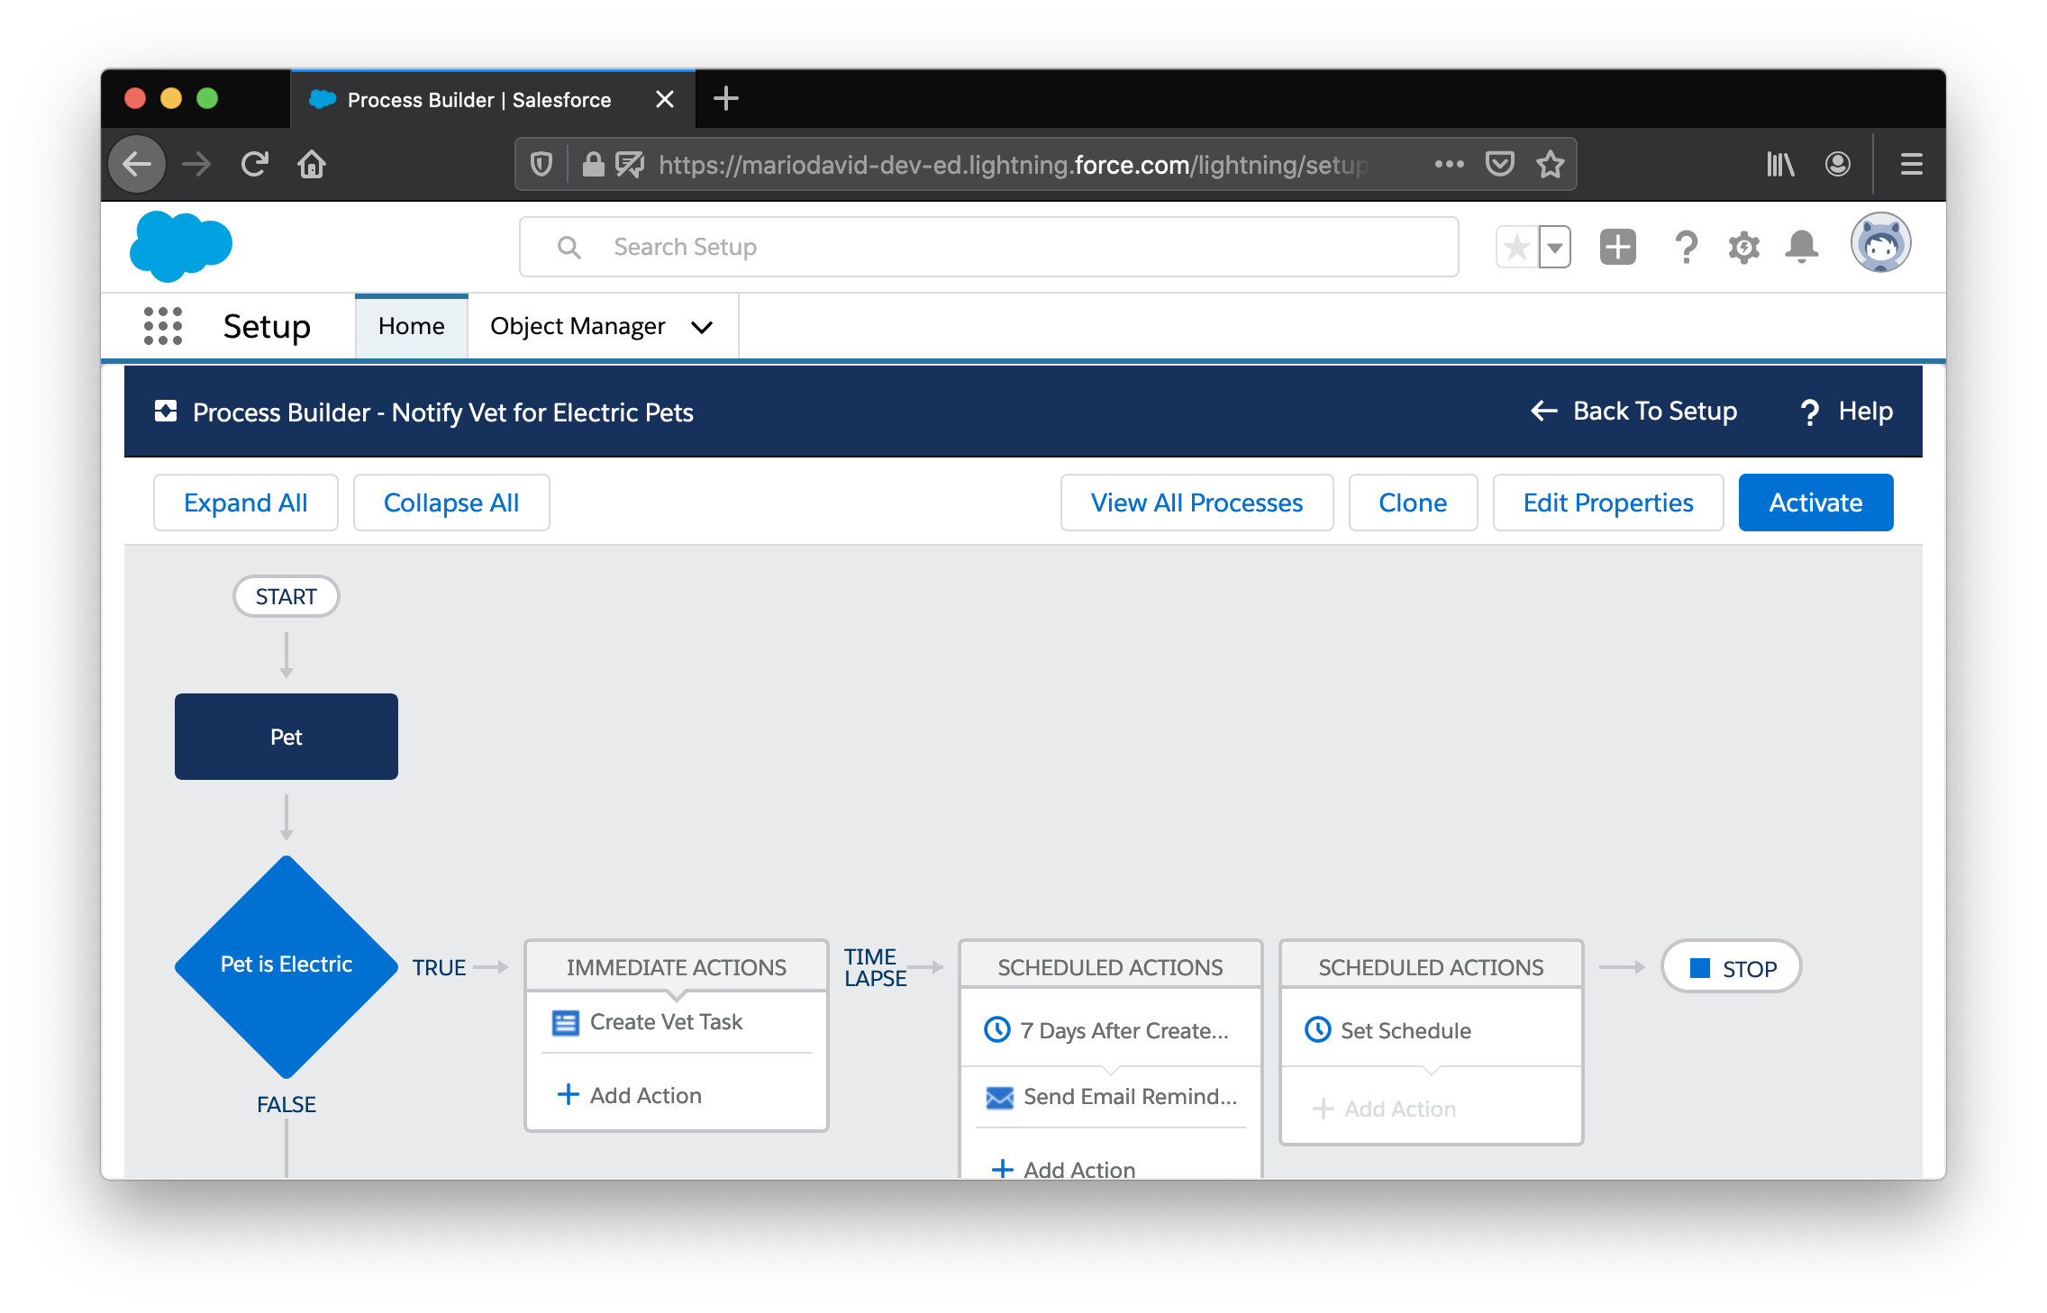
Task: Open Edit Properties
Action: [1608, 503]
